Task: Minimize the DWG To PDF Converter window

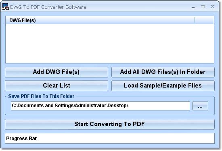Action: [x=193, y=7]
